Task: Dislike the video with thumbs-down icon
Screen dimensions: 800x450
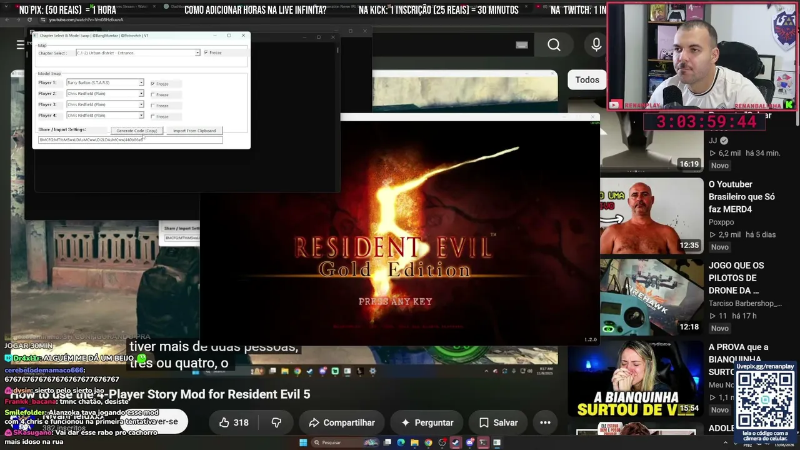Action: (x=276, y=422)
